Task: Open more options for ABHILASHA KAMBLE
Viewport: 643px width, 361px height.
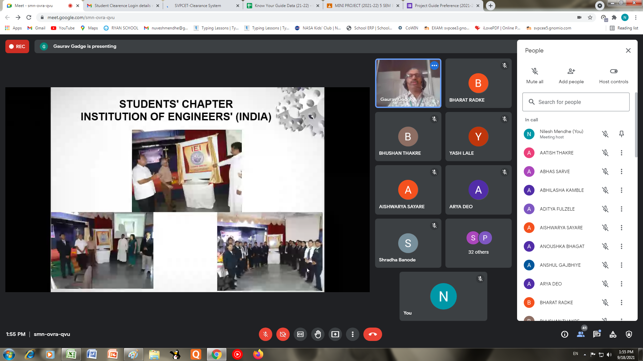Action: [x=622, y=190]
